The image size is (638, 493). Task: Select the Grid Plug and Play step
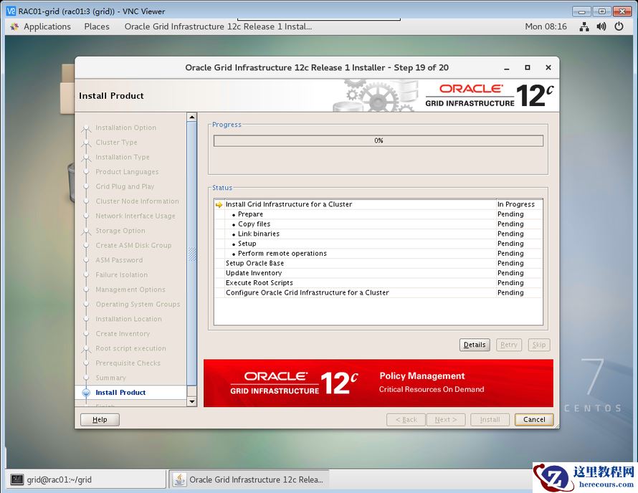point(125,187)
